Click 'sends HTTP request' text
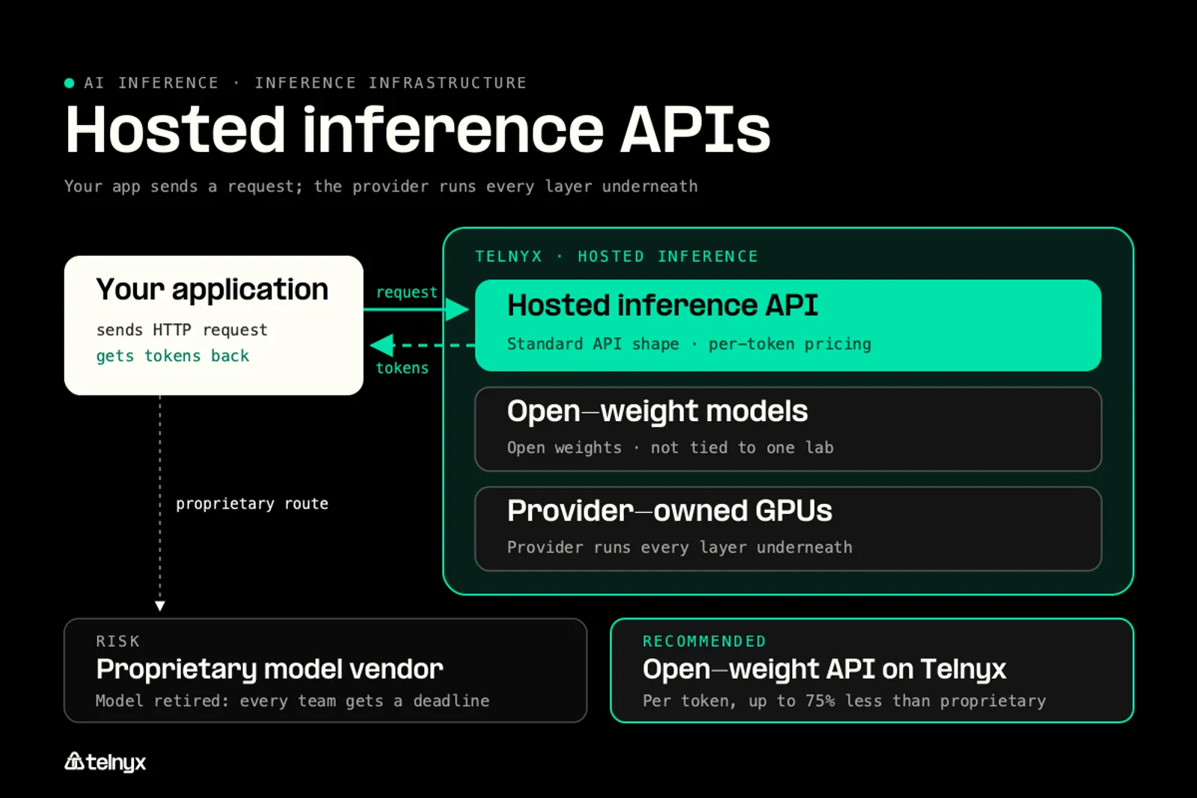Image resolution: width=1197 pixels, height=798 pixels. coord(182,330)
